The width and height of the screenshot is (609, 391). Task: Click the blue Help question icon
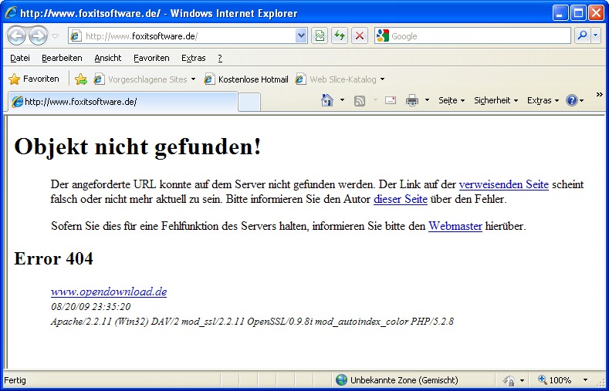tap(572, 100)
